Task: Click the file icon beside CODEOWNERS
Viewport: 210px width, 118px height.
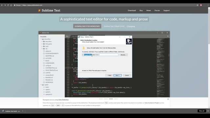Action: click(44, 63)
